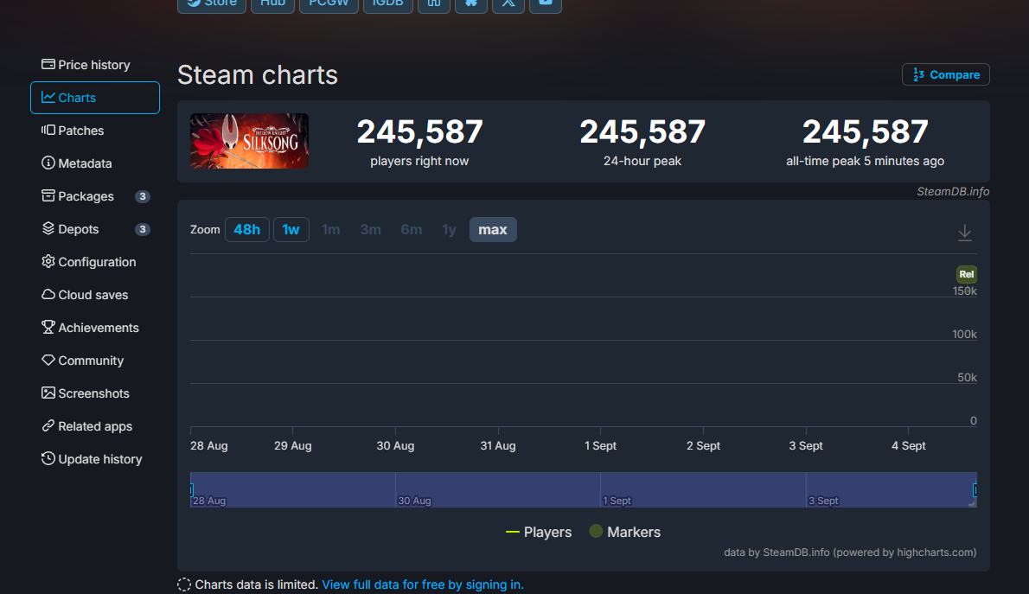Select the 1m zoom option
The height and width of the screenshot is (594, 1029).
330,230
